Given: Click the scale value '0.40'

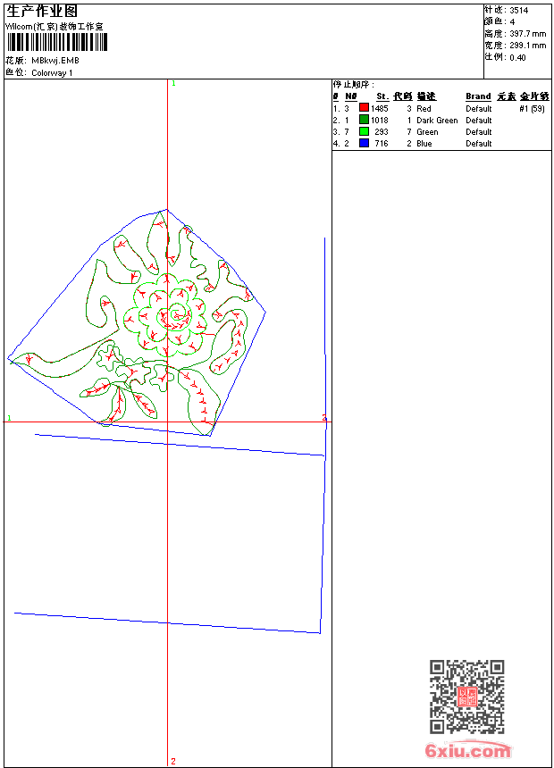Looking at the screenshot, I should (517, 58).
